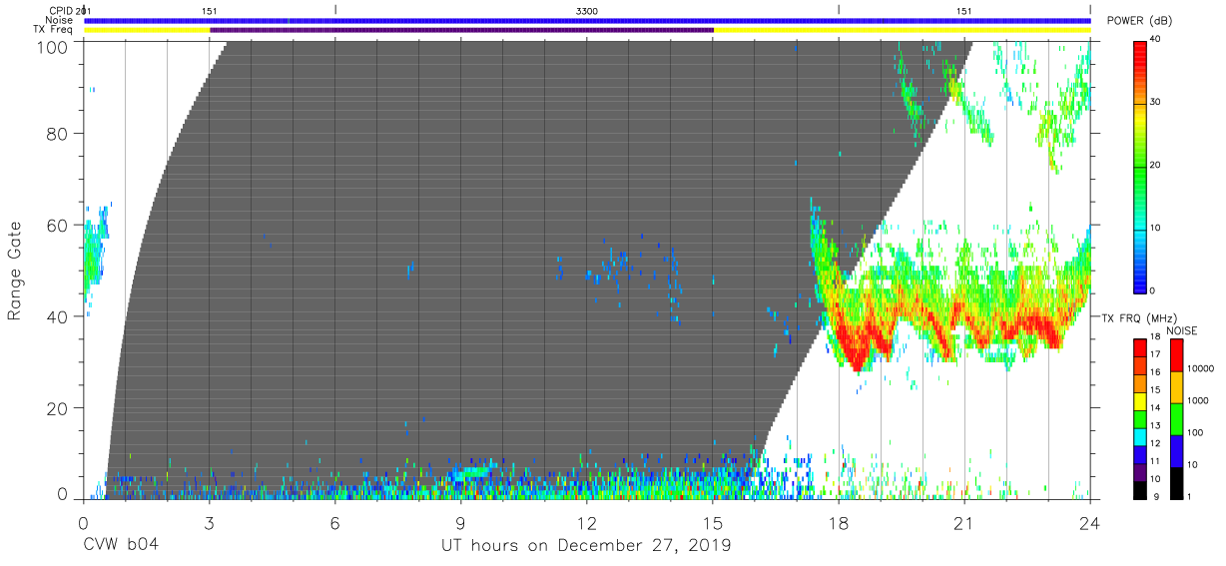
Task: Click the TX Freq row label at top left
Action: tap(53, 30)
